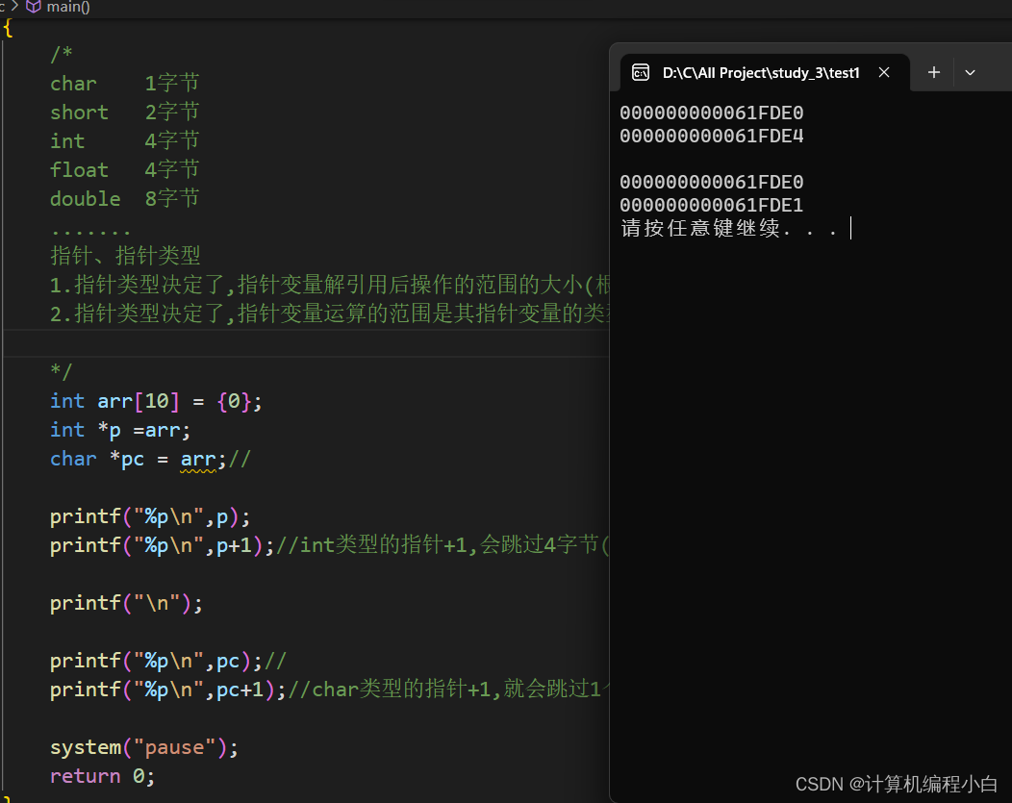Image resolution: width=1012 pixels, height=803 pixels.
Task: Click the printf("%p\n",p); line
Action: pos(150,516)
